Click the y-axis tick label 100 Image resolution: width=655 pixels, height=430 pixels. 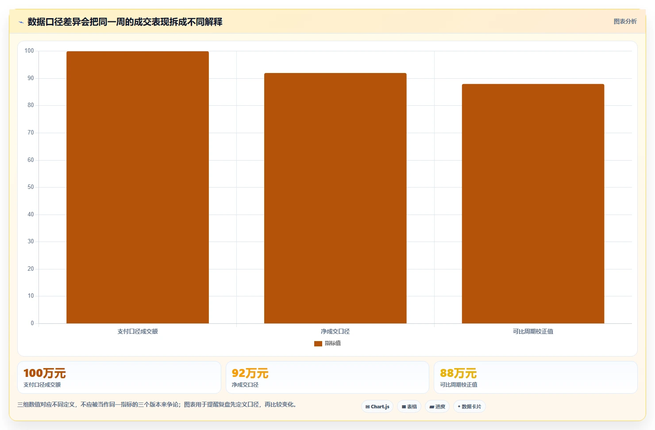coord(29,51)
